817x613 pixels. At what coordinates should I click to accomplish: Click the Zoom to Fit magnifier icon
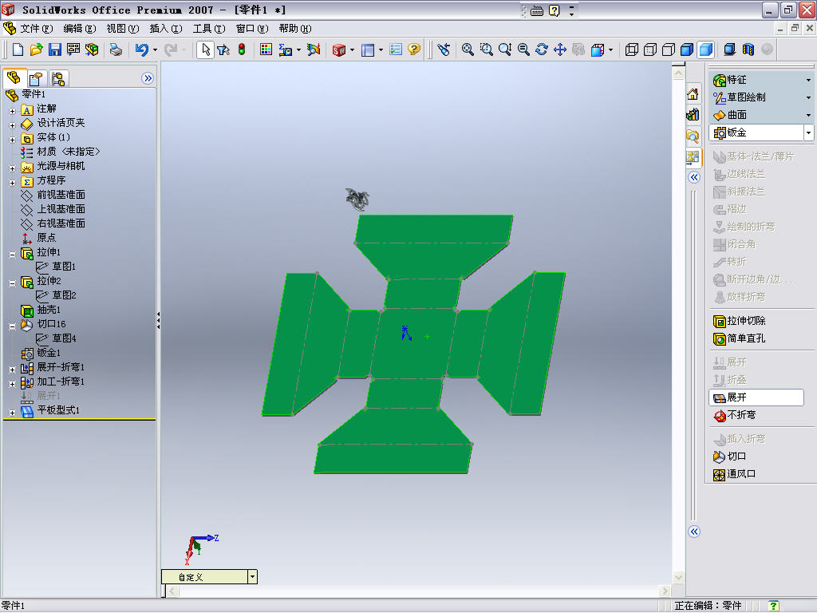(468, 49)
